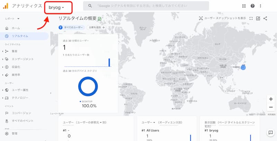Open the レポート section dropdown
This screenshot has height=141, width=277.
pos(12,19)
